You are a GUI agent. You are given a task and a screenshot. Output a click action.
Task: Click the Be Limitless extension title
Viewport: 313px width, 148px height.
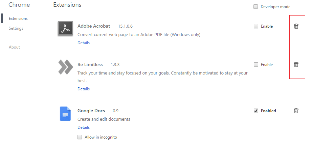coord(90,64)
